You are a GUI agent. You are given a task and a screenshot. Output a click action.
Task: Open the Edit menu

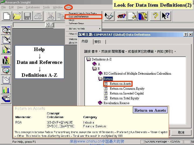(x=11, y=8)
